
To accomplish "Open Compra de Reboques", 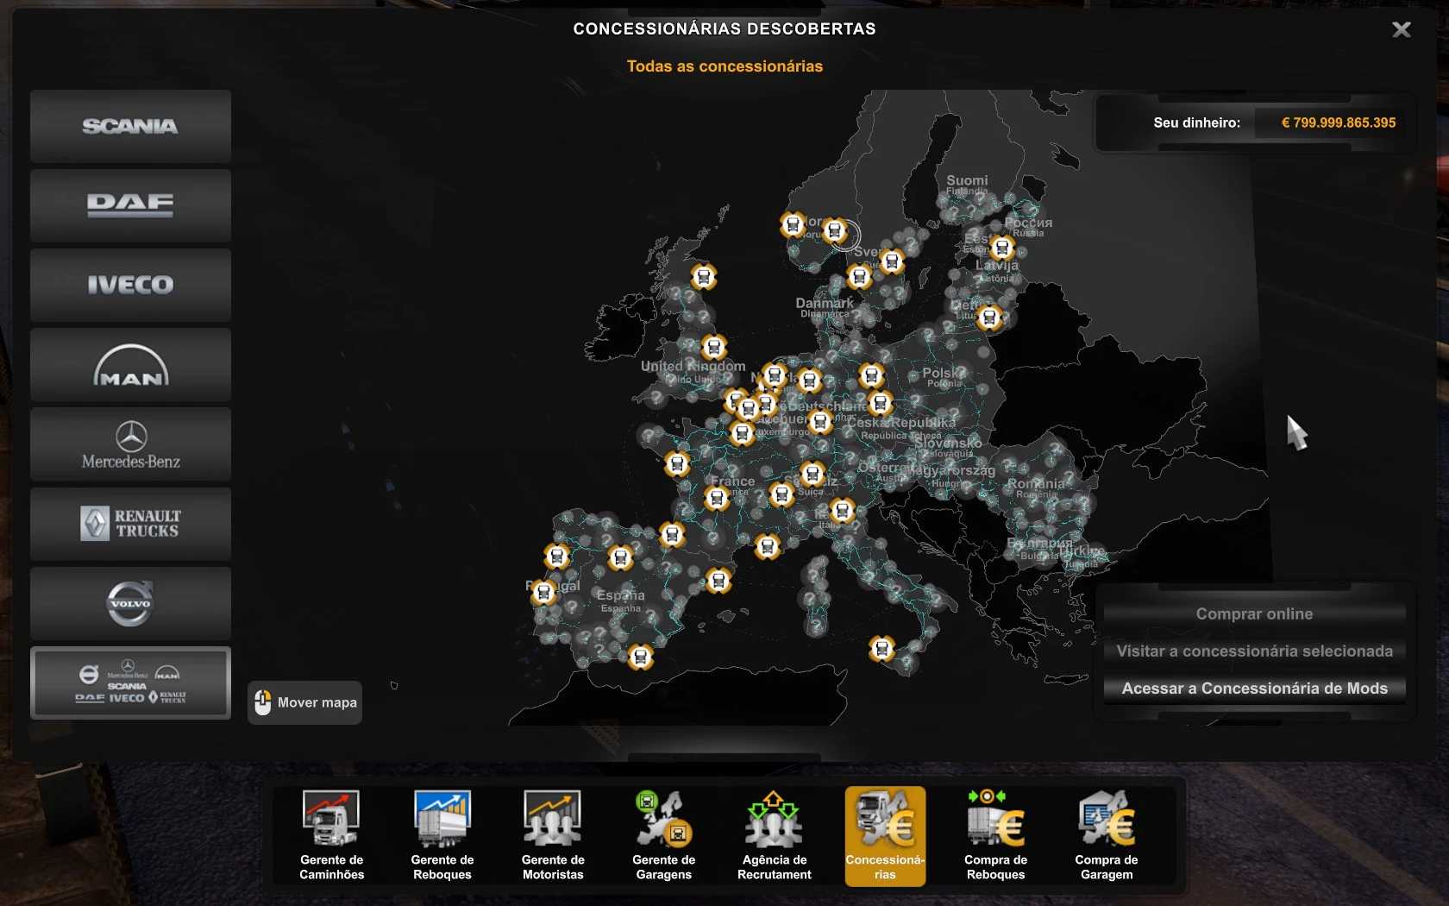I will coord(995,834).
